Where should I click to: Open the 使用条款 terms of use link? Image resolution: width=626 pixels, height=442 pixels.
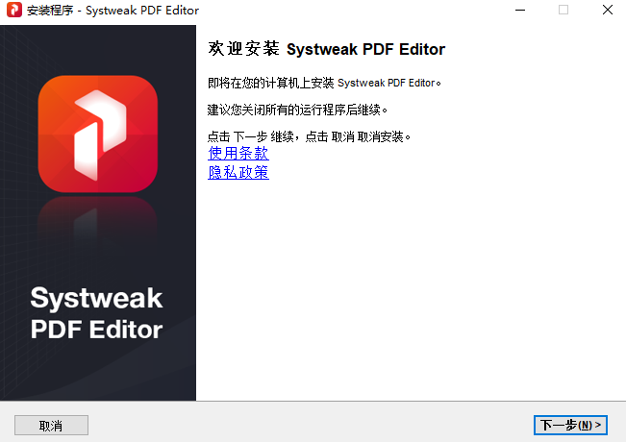(x=238, y=154)
